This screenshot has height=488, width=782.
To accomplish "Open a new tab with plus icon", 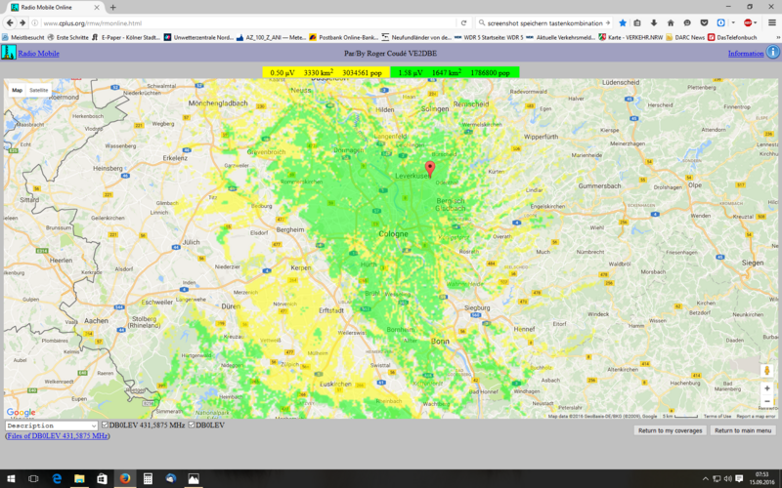I will pyautogui.click(x=113, y=8).
